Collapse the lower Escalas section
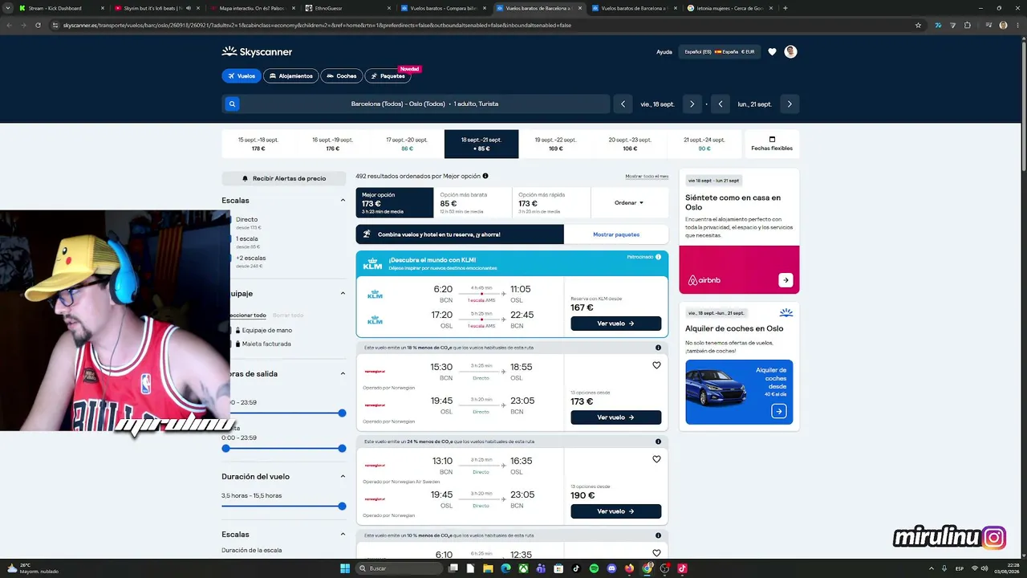 [343, 535]
